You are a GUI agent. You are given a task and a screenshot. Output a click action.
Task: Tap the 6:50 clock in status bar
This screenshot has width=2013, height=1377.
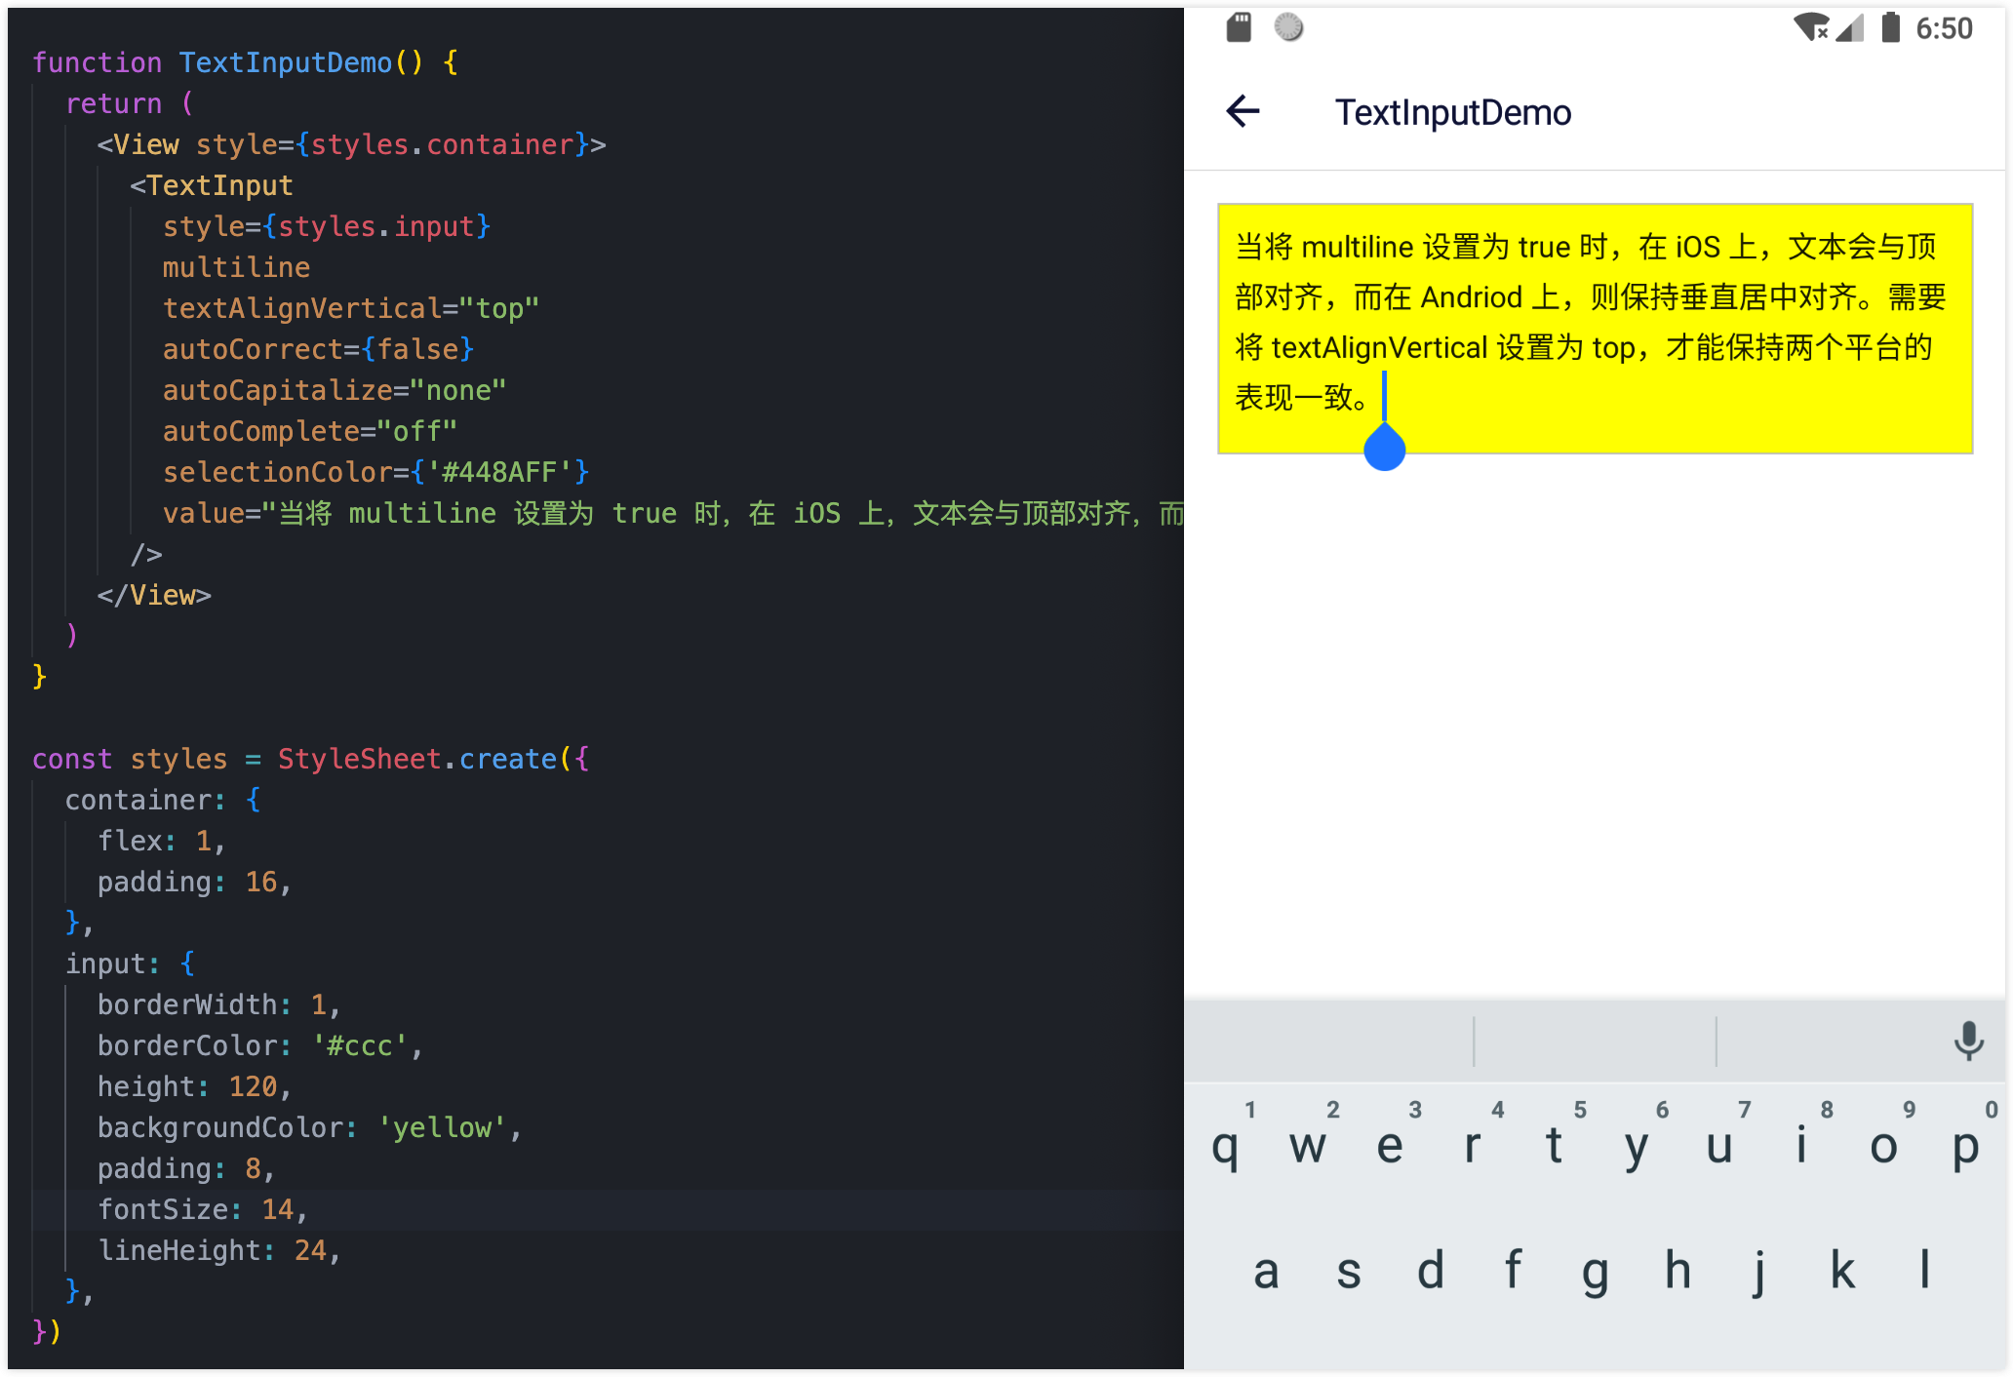click(1944, 28)
